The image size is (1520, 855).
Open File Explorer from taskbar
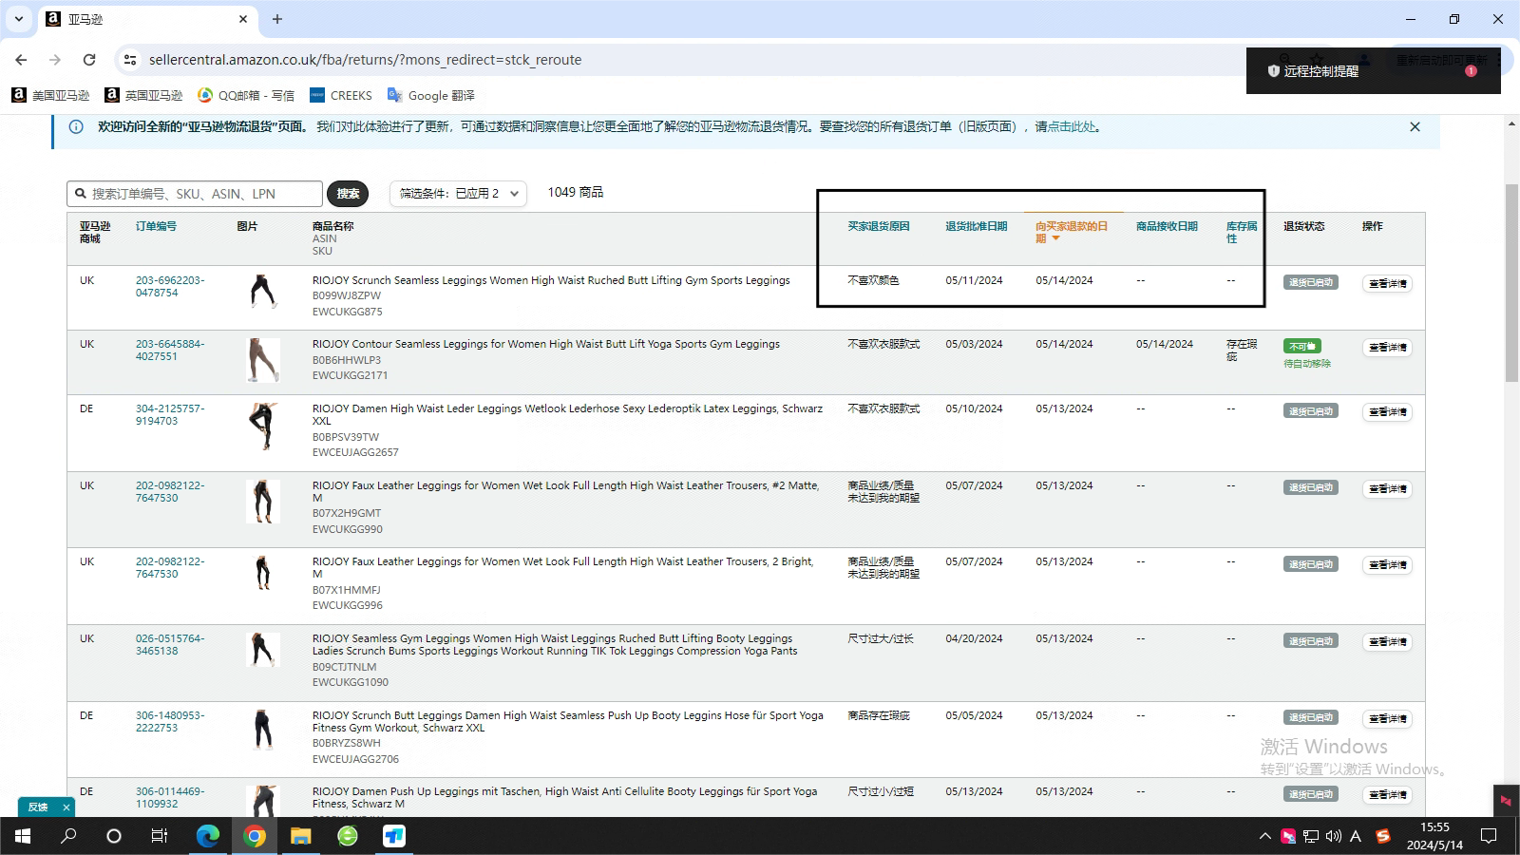[x=300, y=836]
